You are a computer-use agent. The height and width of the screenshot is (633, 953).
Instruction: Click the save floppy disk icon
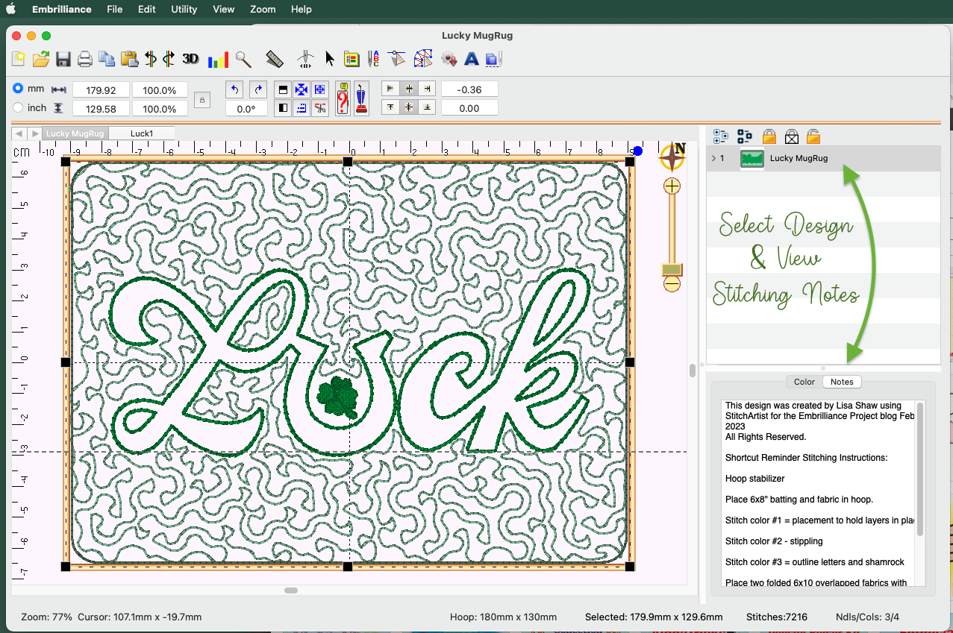click(x=63, y=59)
